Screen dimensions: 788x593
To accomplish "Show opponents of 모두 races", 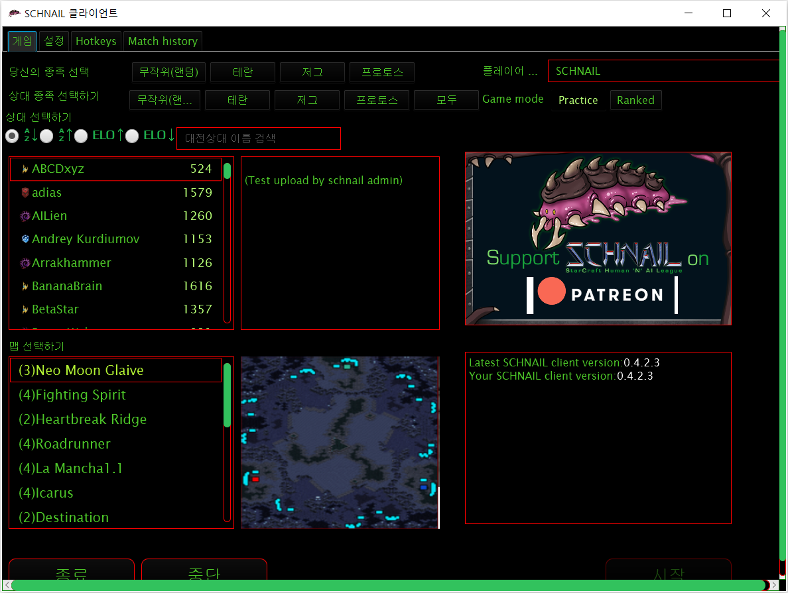I will pos(446,99).
